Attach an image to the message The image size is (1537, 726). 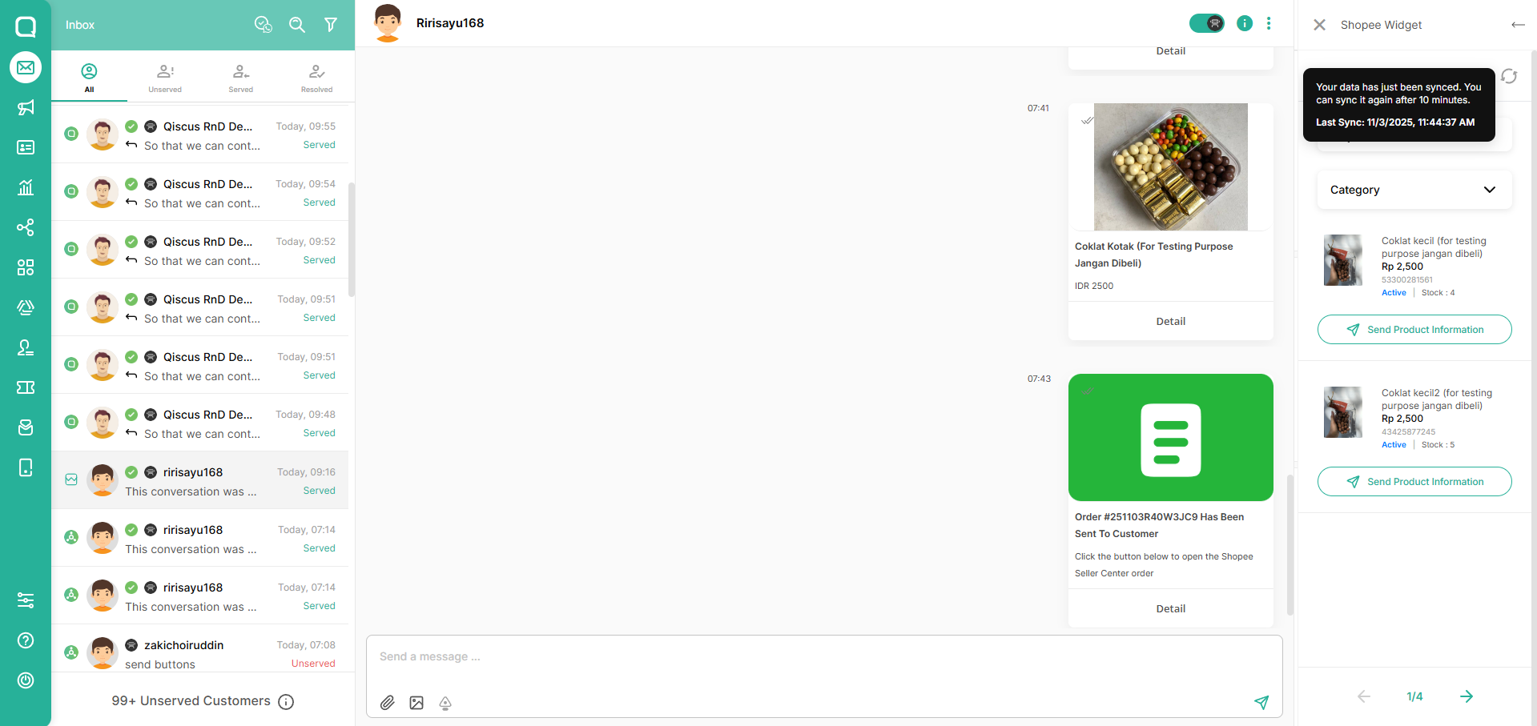(x=416, y=703)
